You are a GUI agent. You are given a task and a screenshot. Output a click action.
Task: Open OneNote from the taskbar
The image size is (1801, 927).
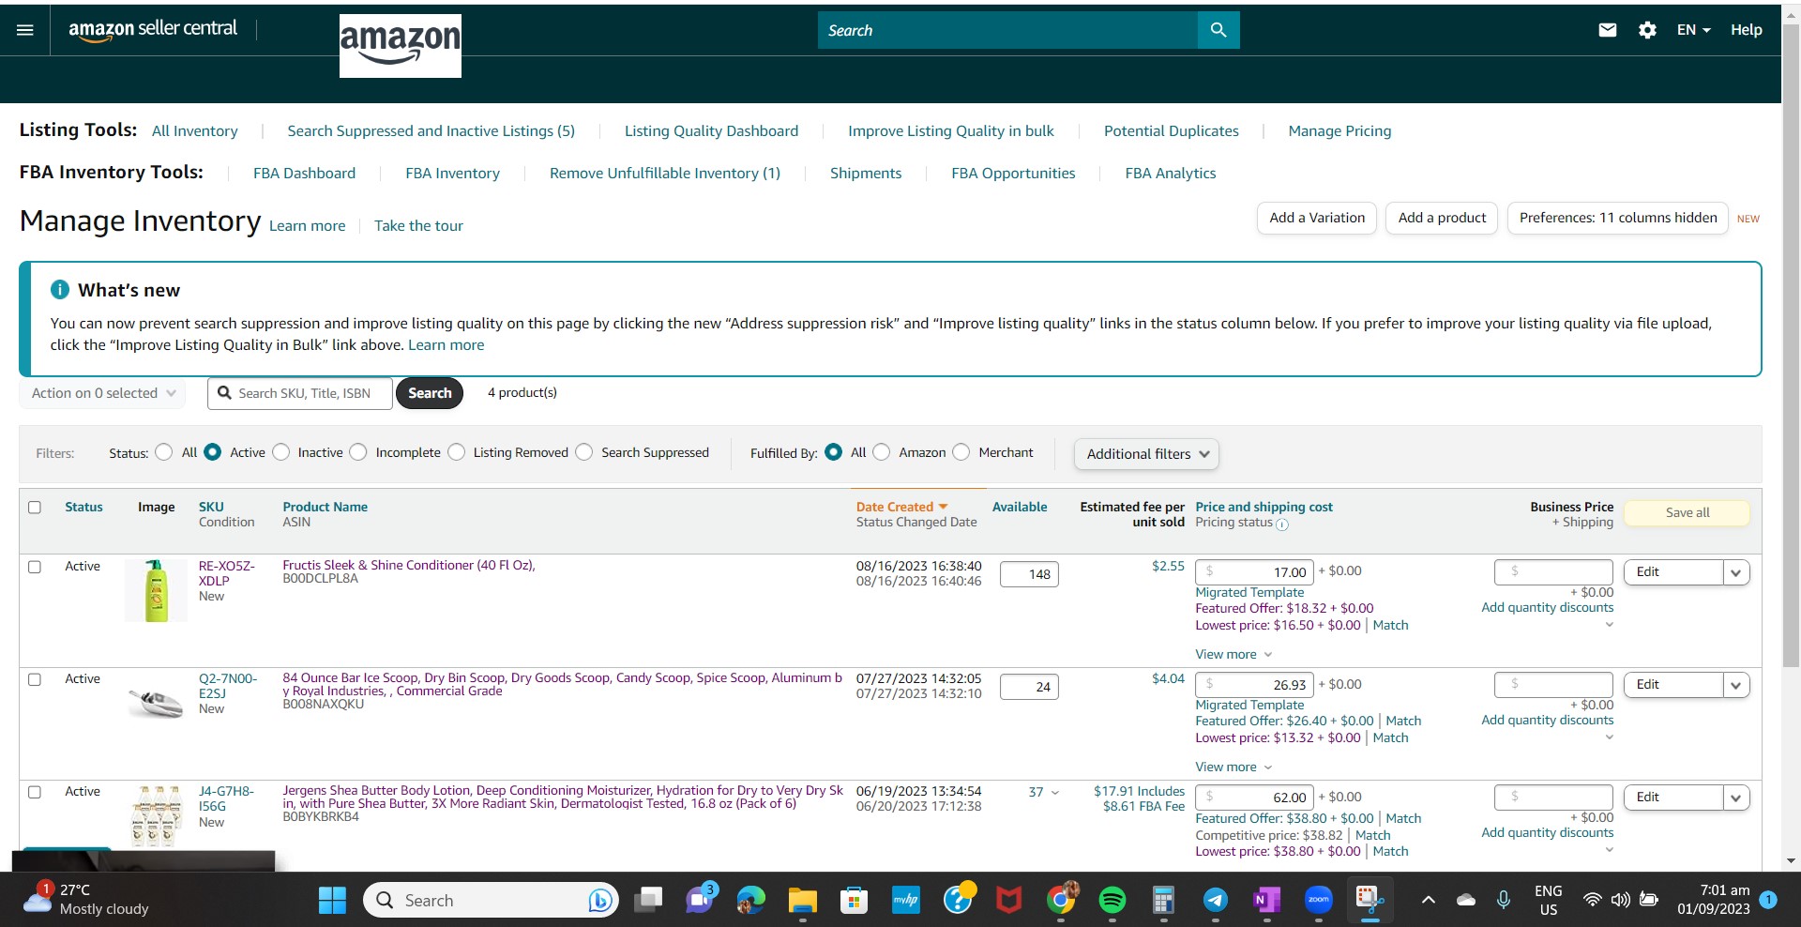click(x=1266, y=901)
